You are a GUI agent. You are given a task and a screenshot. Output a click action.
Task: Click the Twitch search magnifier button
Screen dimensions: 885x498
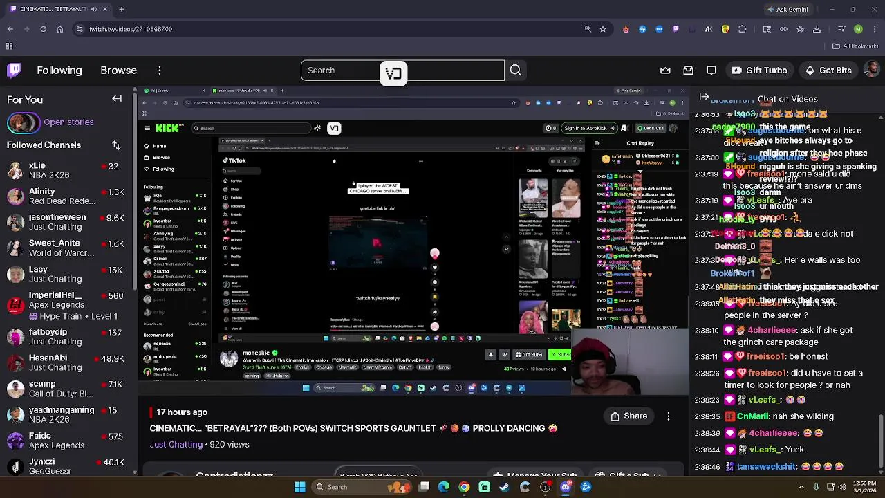click(516, 71)
